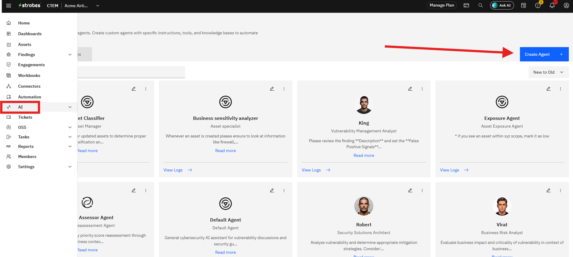This screenshot has height=257, width=573.
Task: Expand the Settings submenu chevron
Action: point(70,167)
